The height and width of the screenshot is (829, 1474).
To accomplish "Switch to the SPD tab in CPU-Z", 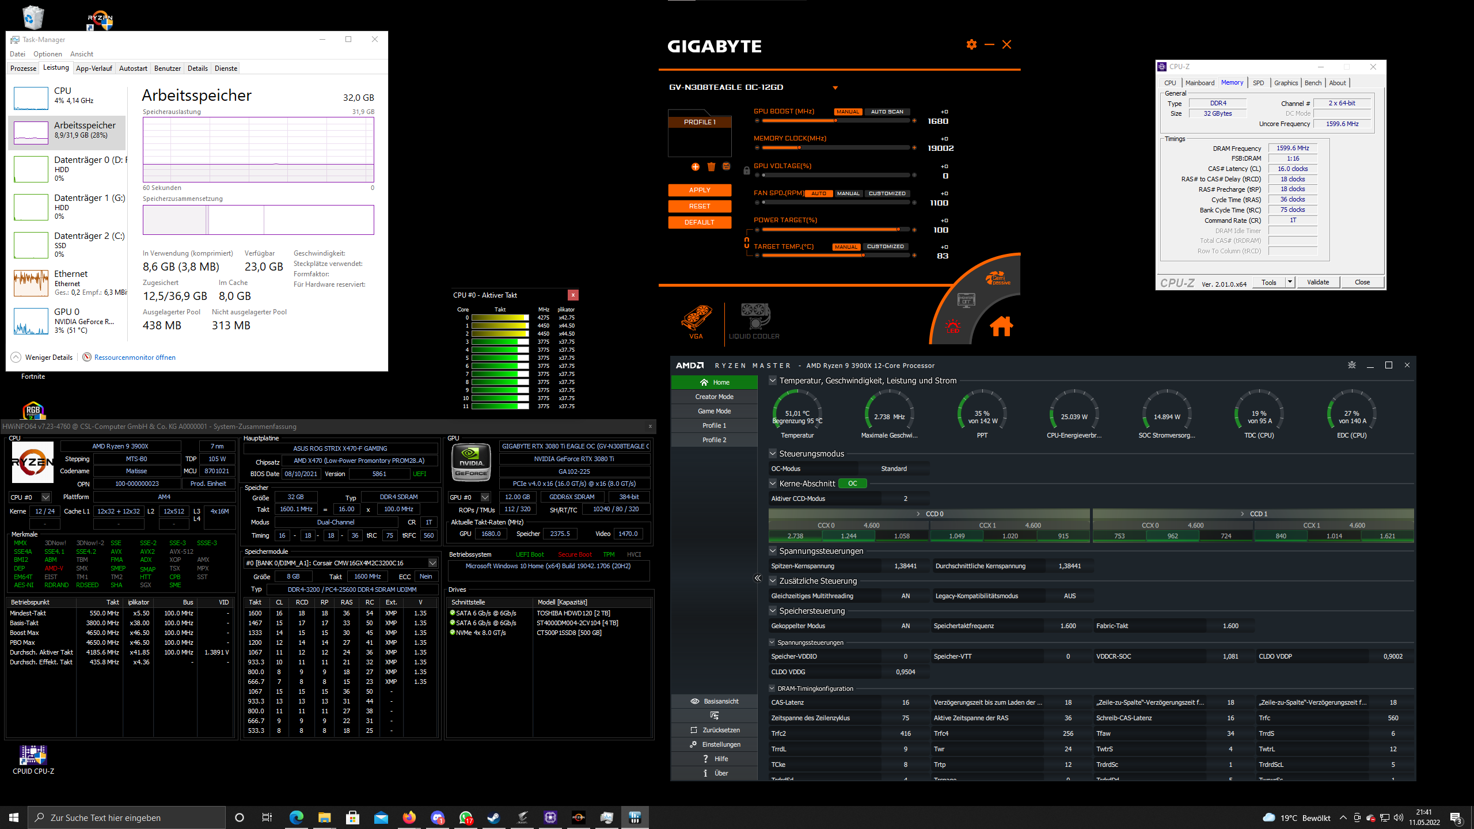I will click(x=1259, y=83).
